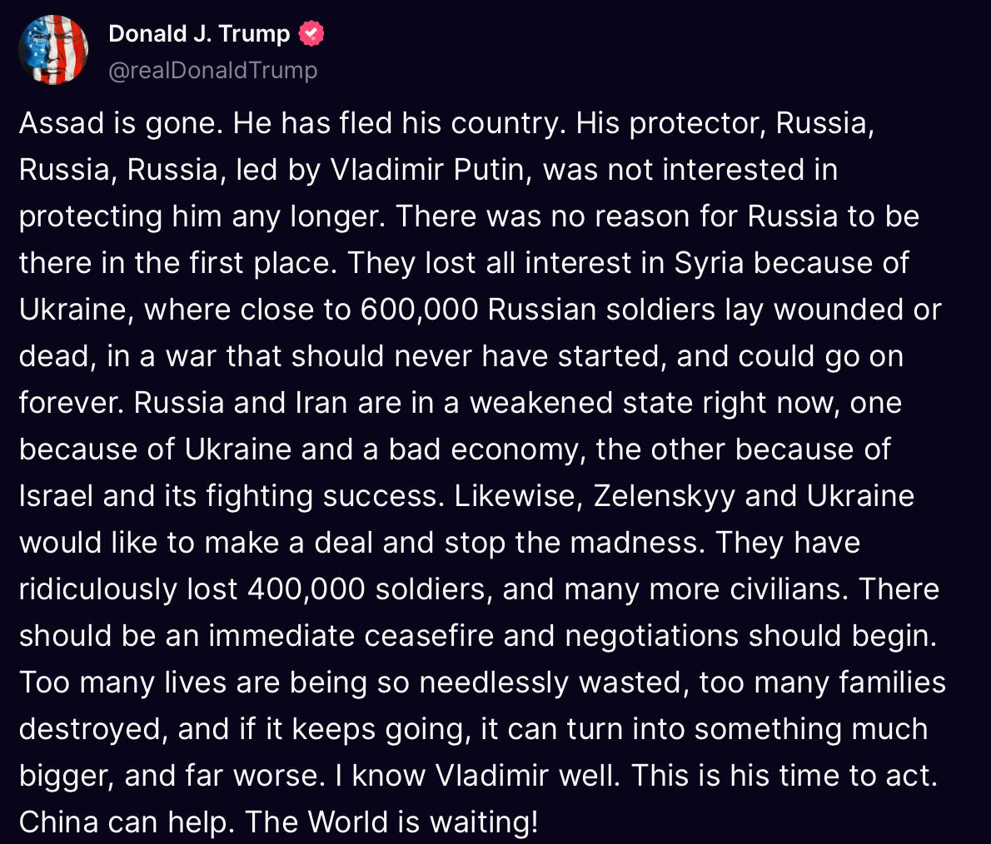Open the Donald J. Trump display name
This screenshot has height=844, width=991.
(x=199, y=33)
